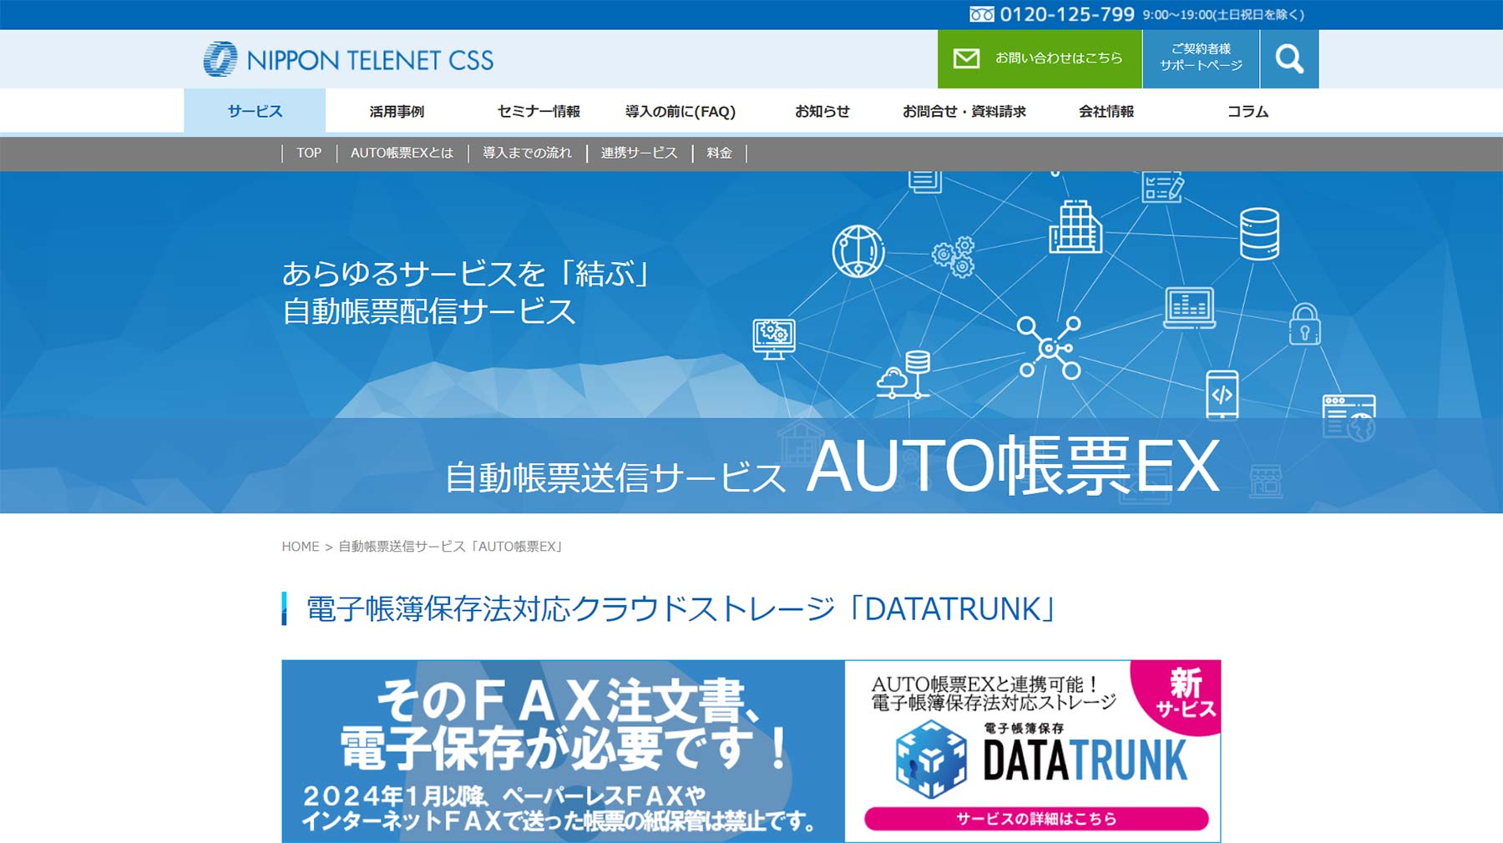Open the サービス menu tab
1503x843 pixels.
[x=255, y=111]
